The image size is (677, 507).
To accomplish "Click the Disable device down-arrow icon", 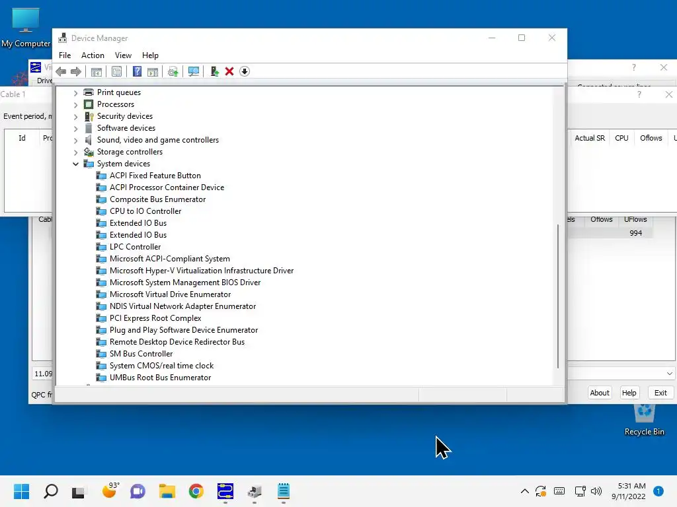I will pos(245,71).
